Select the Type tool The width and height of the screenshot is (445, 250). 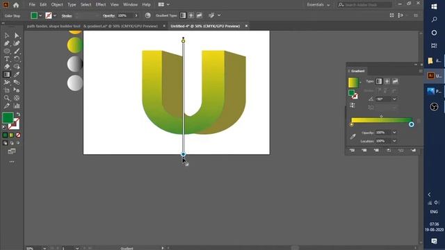[x=6, y=59]
